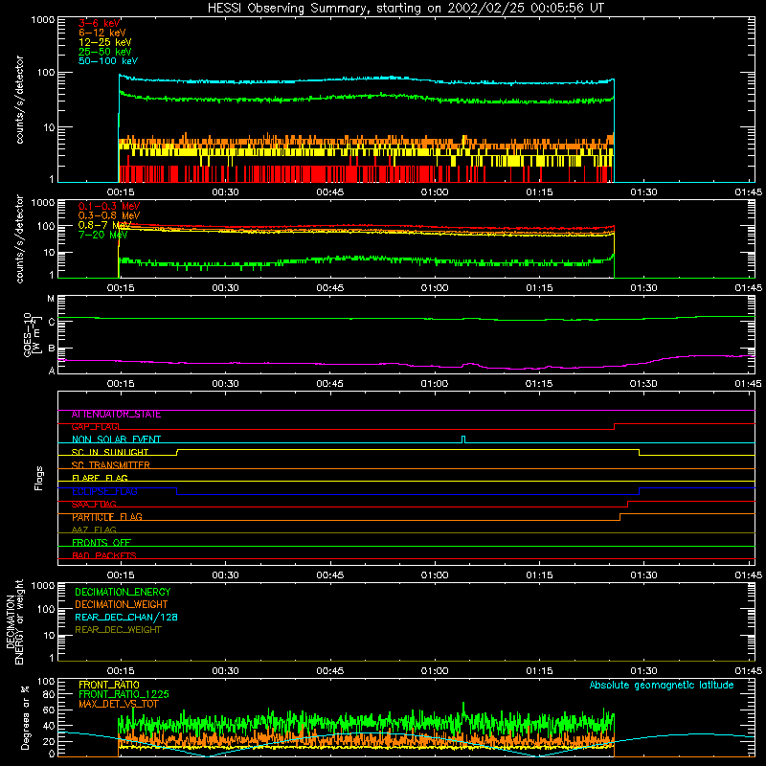Click the 0.1-0.3 MeV legend label
This screenshot has width=766, height=766.
(x=109, y=206)
